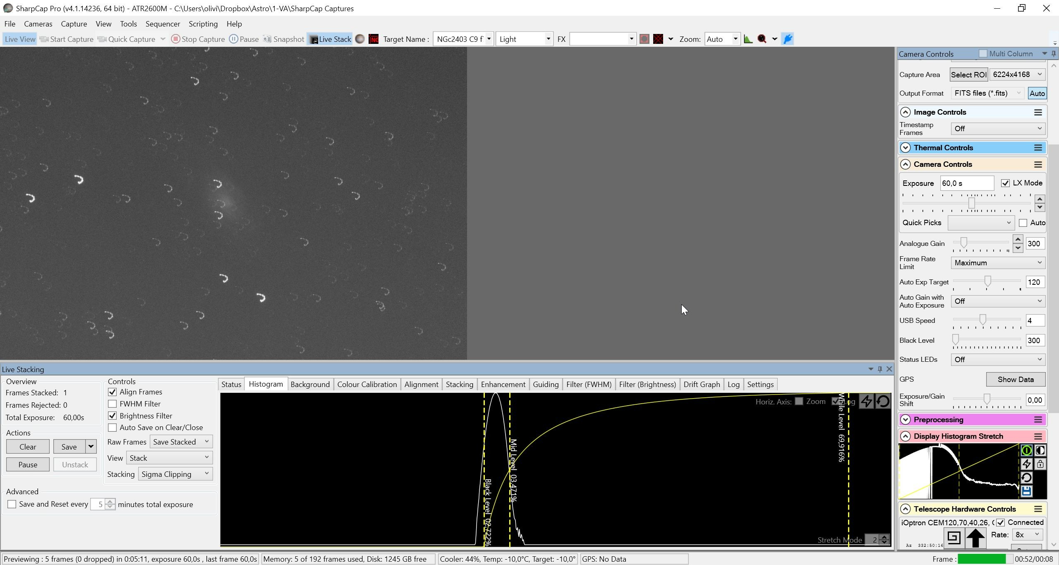The width and height of the screenshot is (1059, 565).
Task: Reset the display histogram stretch
Action: (x=1026, y=478)
